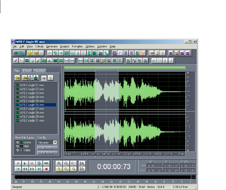The image size is (226, 190).
Task: Click the Stop transport button
Action: 18,163
